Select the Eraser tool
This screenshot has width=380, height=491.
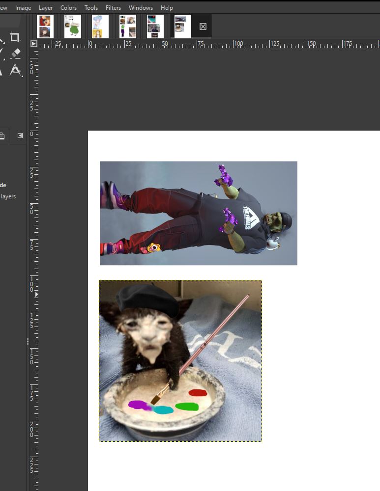click(15, 54)
